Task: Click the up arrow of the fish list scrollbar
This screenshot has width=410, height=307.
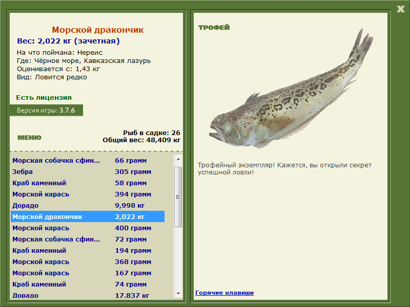Action: (x=178, y=159)
